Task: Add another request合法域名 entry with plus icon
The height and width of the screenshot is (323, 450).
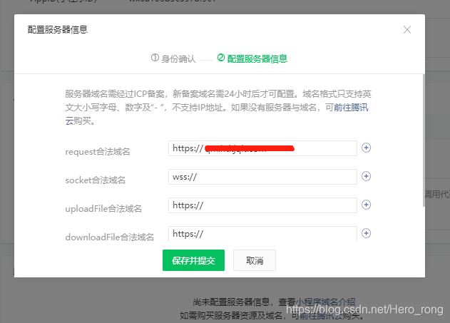Action: click(x=366, y=148)
